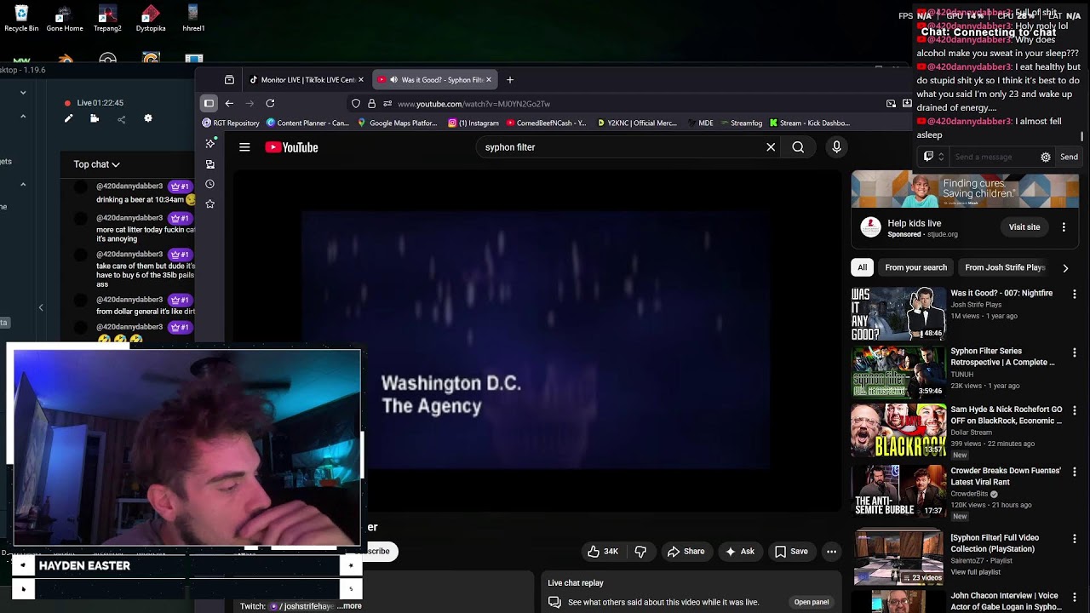
Task: Click the syphon filter search box
Action: click(x=618, y=147)
